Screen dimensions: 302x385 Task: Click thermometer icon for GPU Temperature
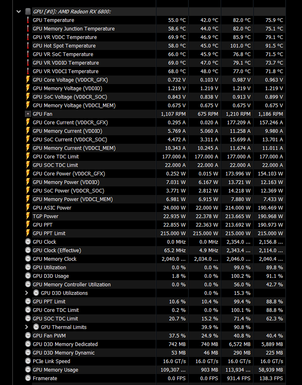28,20
